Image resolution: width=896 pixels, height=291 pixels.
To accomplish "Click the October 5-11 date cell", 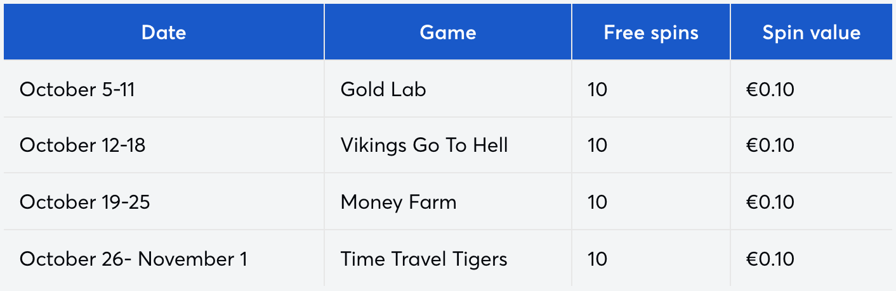I will tap(77, 89).
